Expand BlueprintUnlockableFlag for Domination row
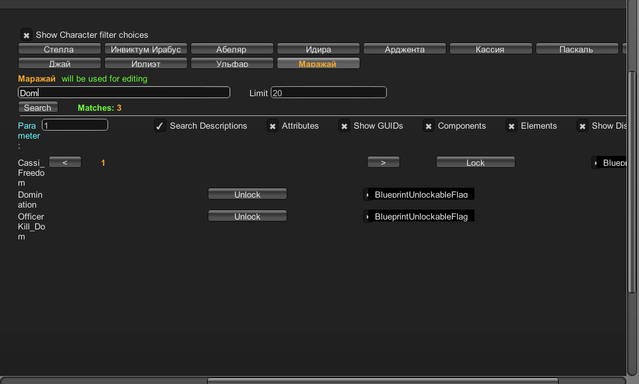The width and height of the screenshot is (639, 384). [367, 194]
